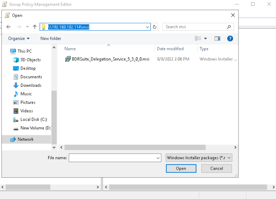Click the Windows Installer type cell

coord(218,59)
